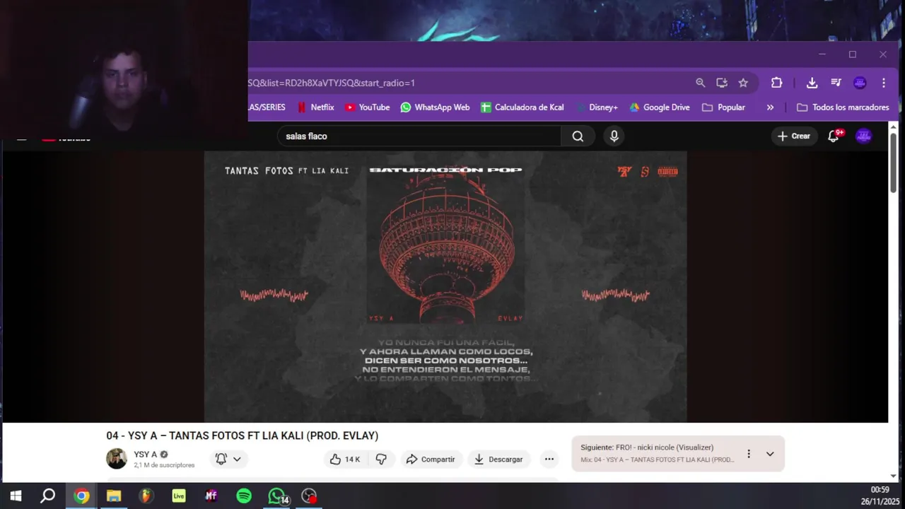Screen dimensions: 905x509
Task: Open WhatsApp with 14 unread in taskbar
Action: 277,496
